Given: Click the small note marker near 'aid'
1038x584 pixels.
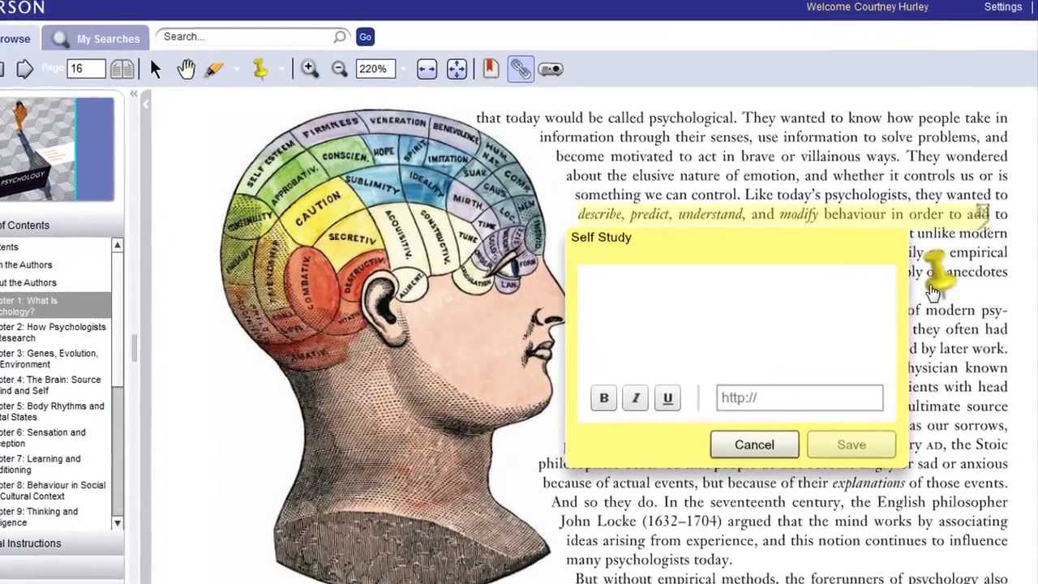Looking at the screenshot, I should [982, 212].
